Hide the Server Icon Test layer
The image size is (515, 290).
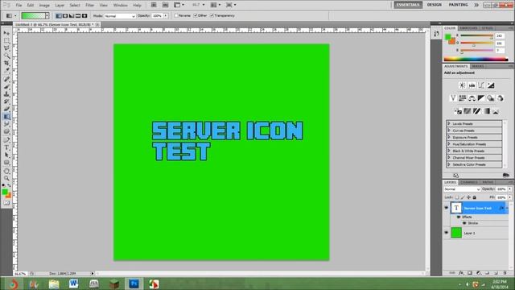[x=446, y=208]
